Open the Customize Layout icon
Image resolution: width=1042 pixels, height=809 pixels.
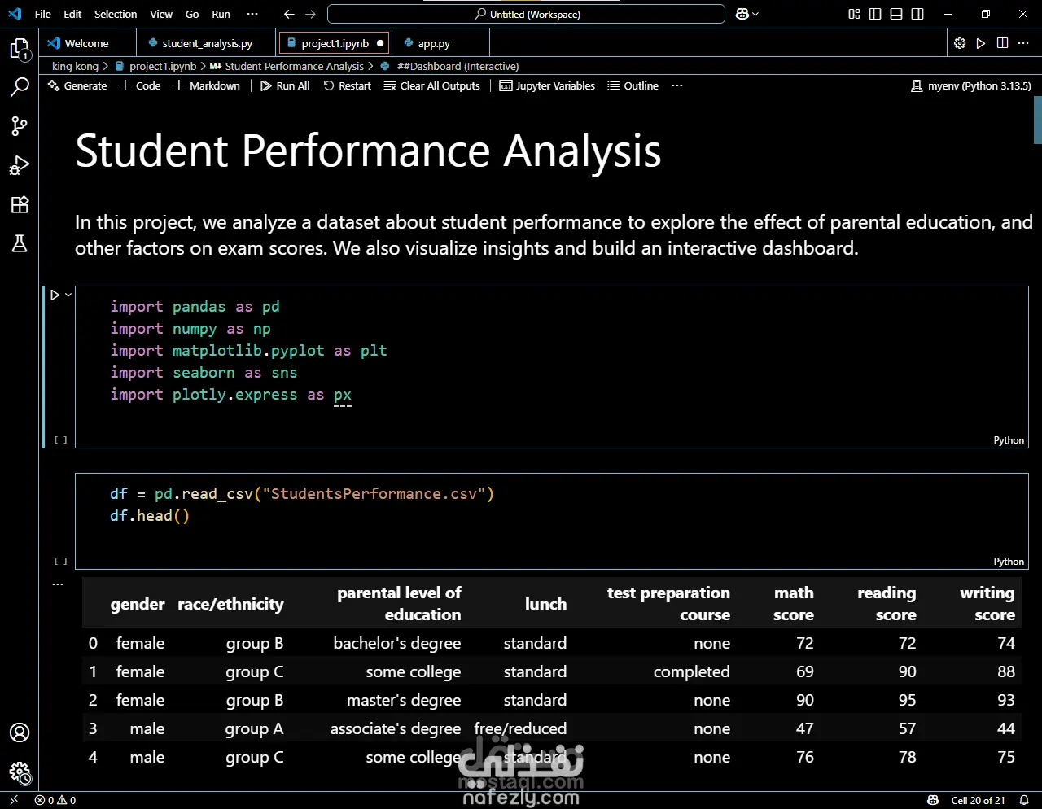[x=854, y=14]
